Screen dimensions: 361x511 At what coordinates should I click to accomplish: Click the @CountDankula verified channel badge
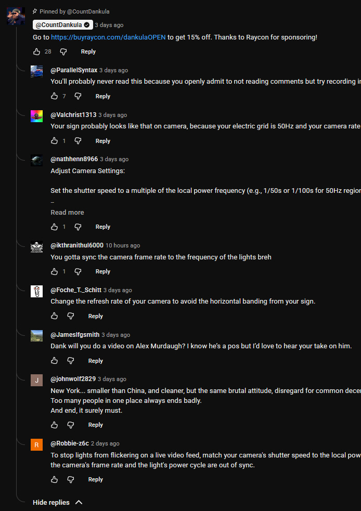pyautogui.click(x=87, y=25)
